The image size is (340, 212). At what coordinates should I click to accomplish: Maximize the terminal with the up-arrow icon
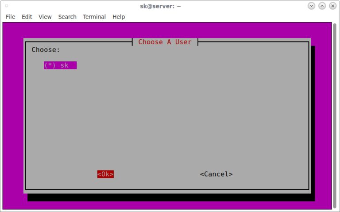click(322, 6)
